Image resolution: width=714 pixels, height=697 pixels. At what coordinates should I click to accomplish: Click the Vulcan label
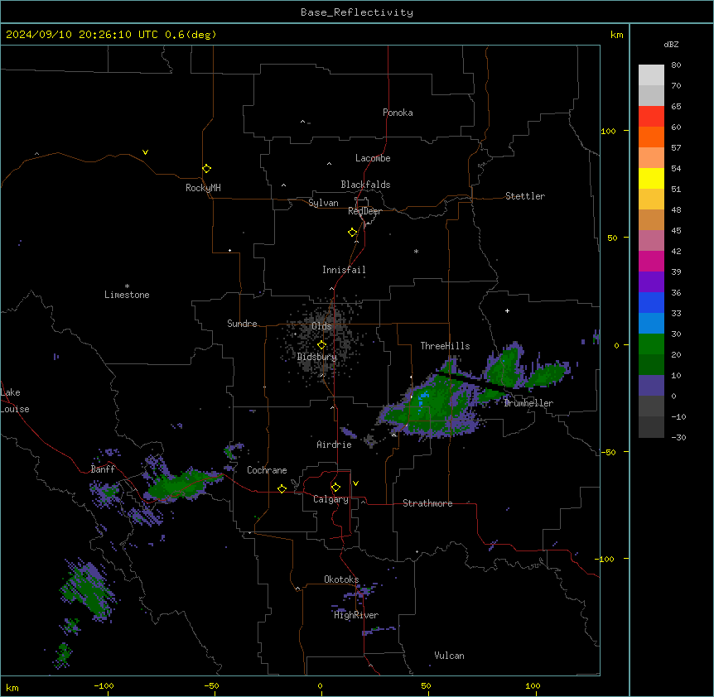pos(449,656)
